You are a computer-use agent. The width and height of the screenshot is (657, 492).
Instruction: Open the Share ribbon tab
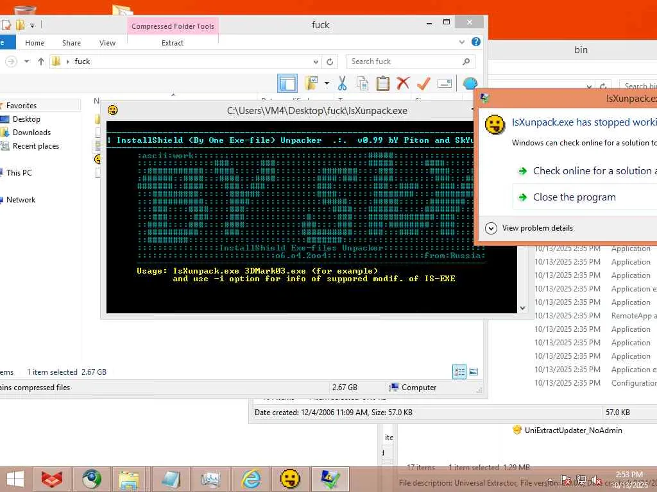(x=72, y=43)
